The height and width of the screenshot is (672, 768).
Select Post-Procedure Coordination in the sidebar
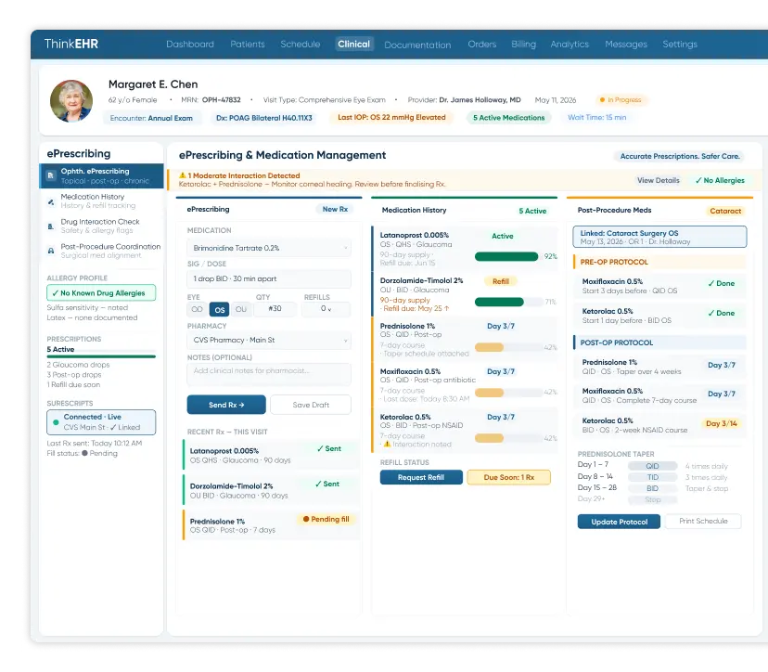point(101,251)
